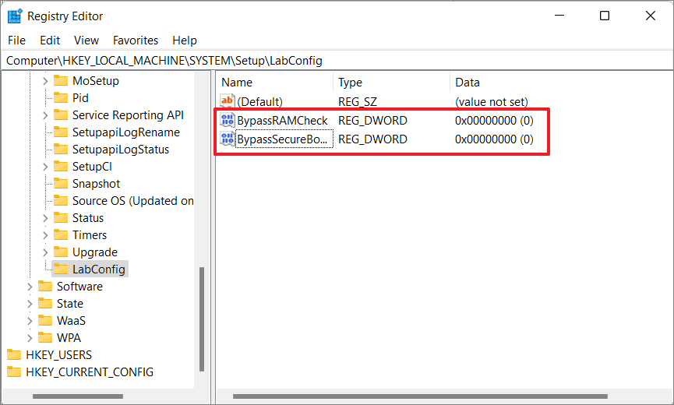Click the Status folder icon
Screen dimensions: 674x405
point(61,218)
